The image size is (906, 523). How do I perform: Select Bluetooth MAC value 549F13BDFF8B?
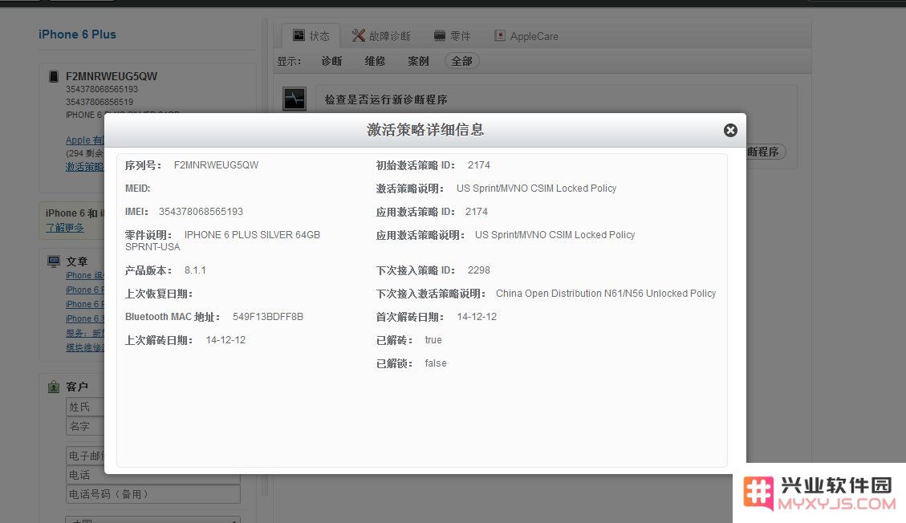click(267, 317)
